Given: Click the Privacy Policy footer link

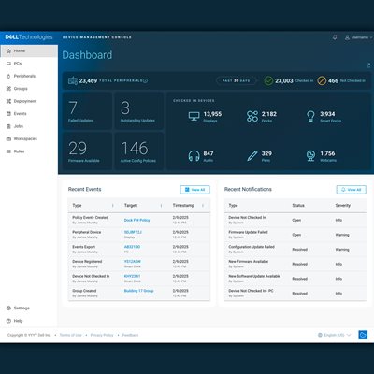Looking at the screenshot, I should [x=102, y=335].
